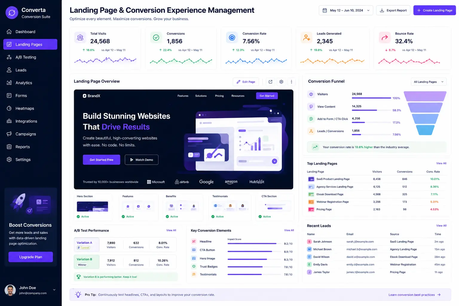Click Sarah Johnson's avatar badge
The width and height of the screenshot is (459, 306).
[309, 241]
